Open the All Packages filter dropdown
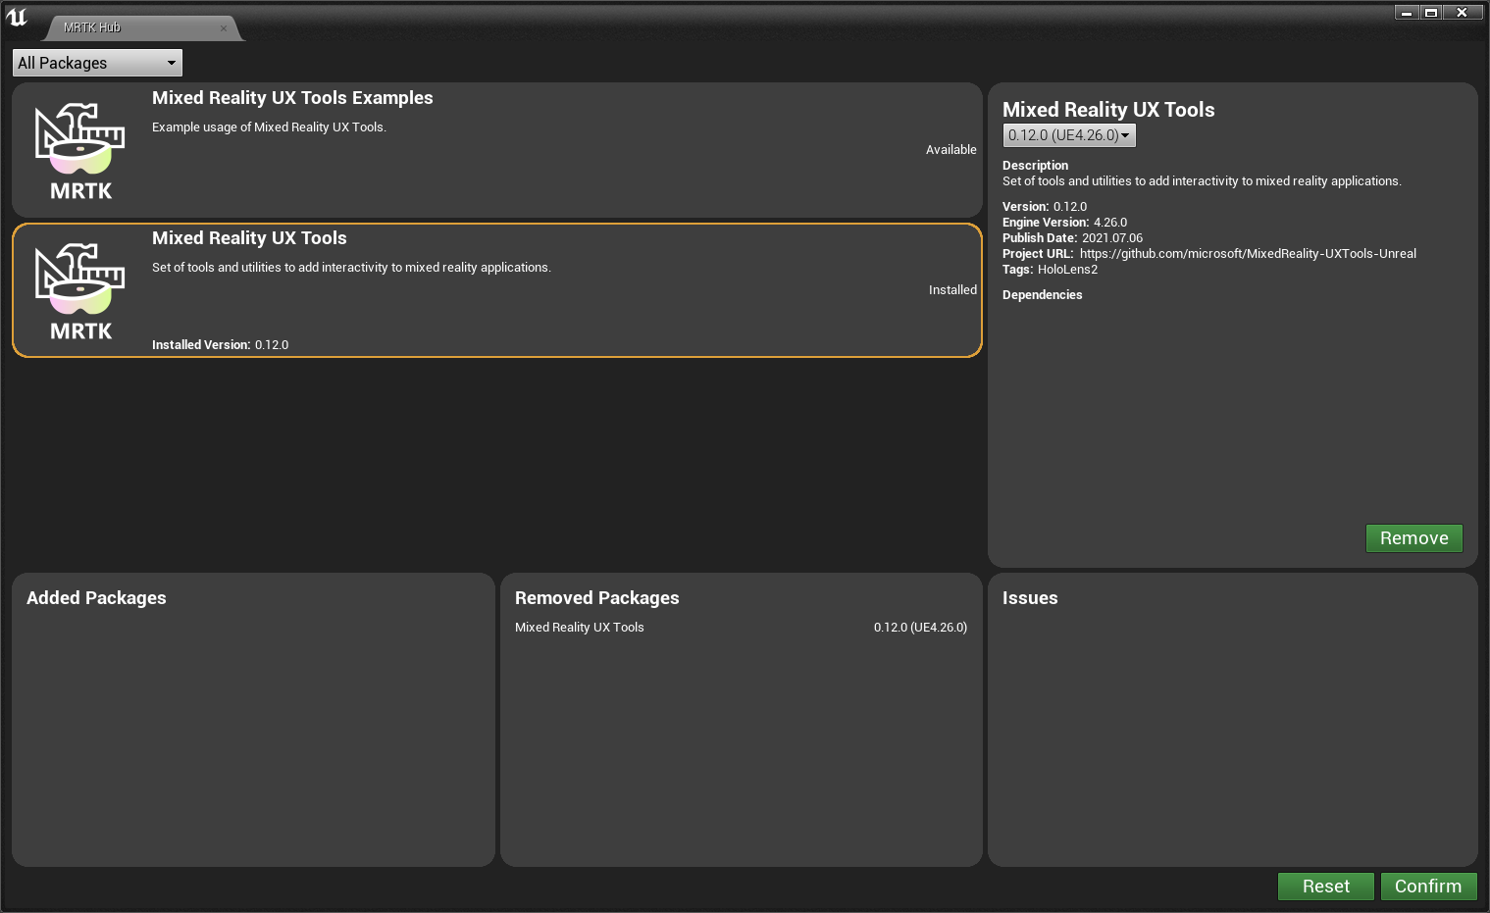 (x=95, y=62)
